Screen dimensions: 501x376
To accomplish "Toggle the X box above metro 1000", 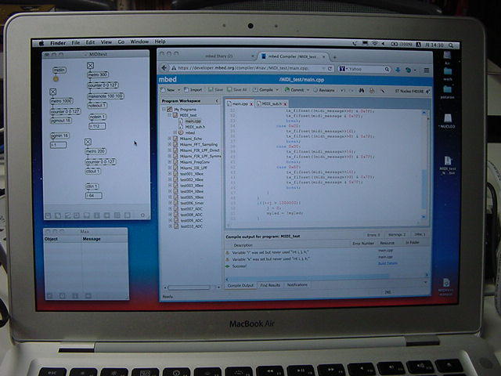I will [x=52, y=92].
